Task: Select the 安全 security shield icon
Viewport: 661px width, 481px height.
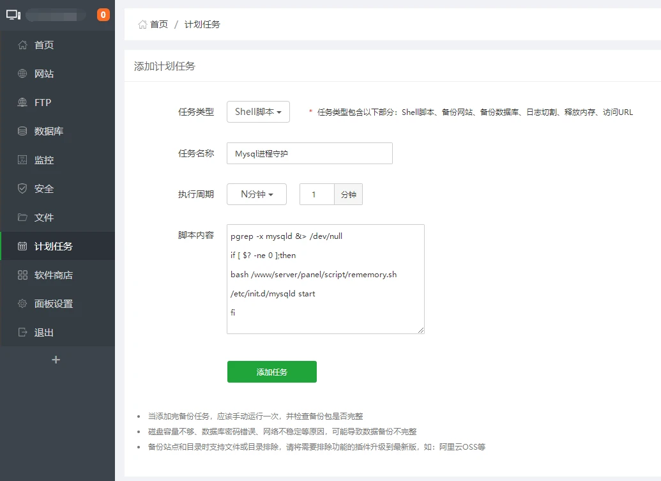Action: coord(22,188)
